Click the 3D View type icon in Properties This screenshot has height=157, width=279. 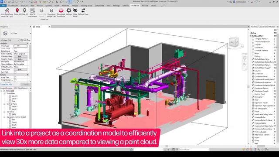pyautogui.click(x=5, y=33)
